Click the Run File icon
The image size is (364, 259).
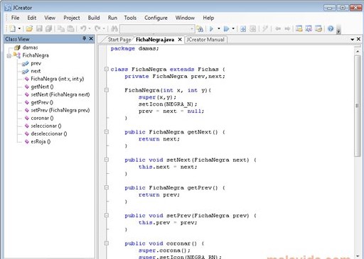pos(226,29)
